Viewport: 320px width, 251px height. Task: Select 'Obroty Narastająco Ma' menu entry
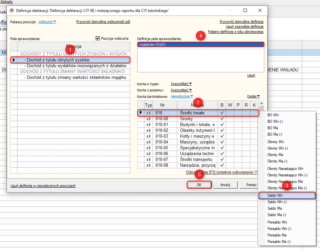click(x=285, y=182)
